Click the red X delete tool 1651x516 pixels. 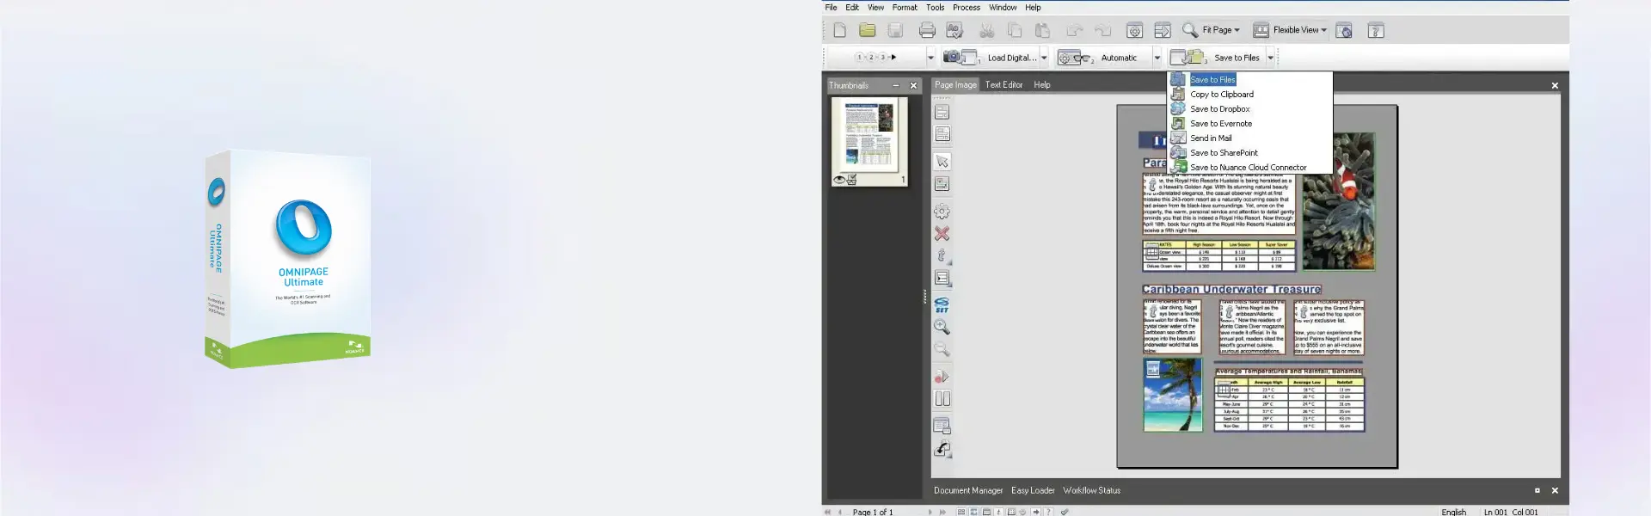(x=942, y=233)
